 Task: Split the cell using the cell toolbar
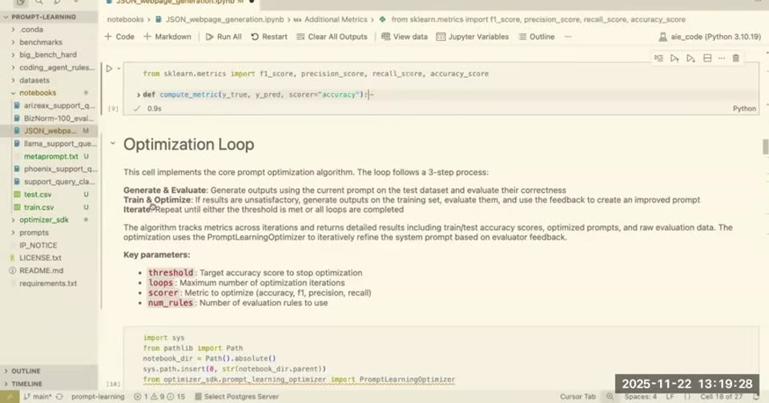pyautogui.click(x=707, y=58)
